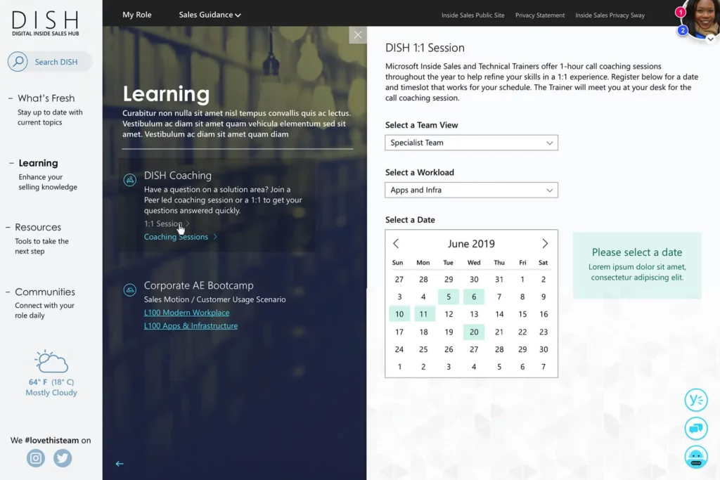
Task: Click the search magnifier icon
Action: [x=18, y=62]
